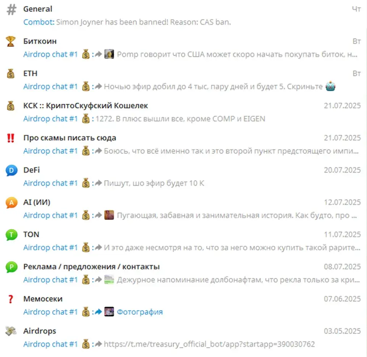This screenshot has height=357, width=367.
Task: Select the КСК :: КриптоСкуфский Кошелек topic
Action: coord(183,112)
